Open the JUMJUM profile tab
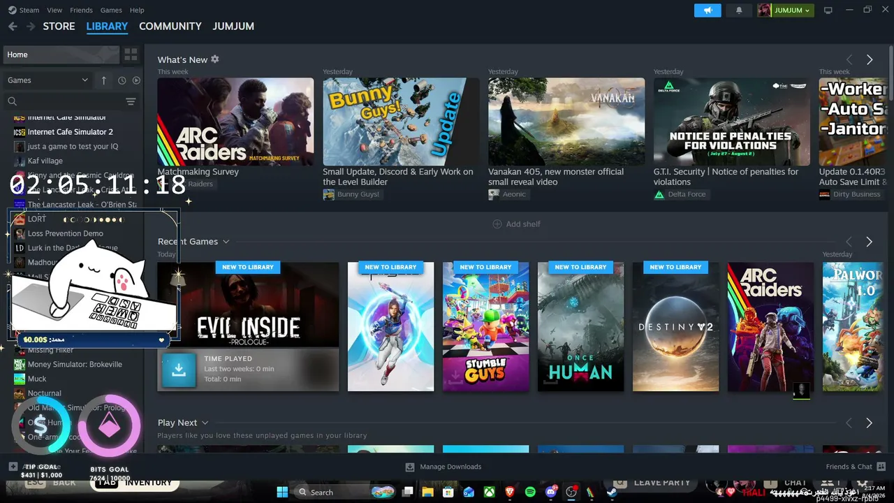 (233, 27)
